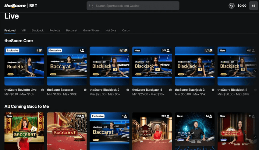Screen dimensions: 259x150
Task: Open info icon for theScore Baccarat
Action: (x=85, y=90)
